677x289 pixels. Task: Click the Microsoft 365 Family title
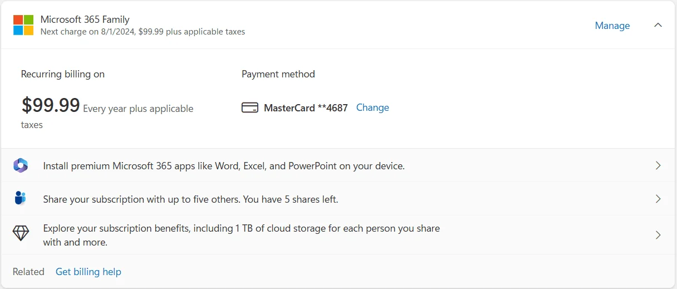pos(85,19)
